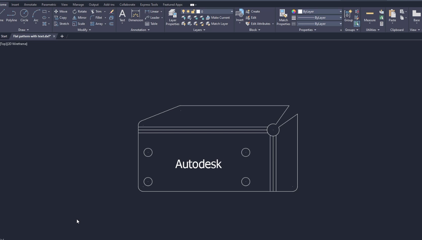The height and width of the screenshot is (240, 422).
Task: Click the layer Freeze icon in Layers panel
Action: (x=196, y=18)
